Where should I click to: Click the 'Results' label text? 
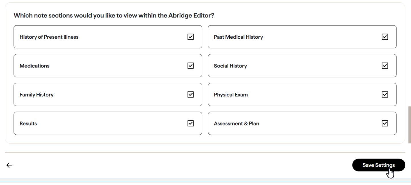click(28, 124)
